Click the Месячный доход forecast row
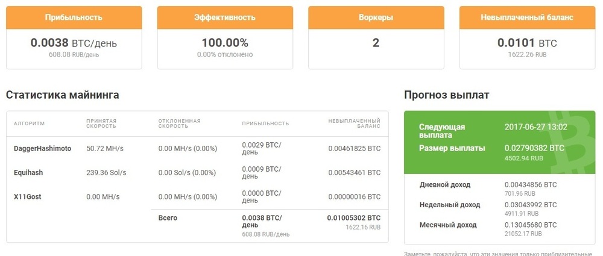Image resolution: width=603 pixels, height=256 pixels. pos(499,229)
